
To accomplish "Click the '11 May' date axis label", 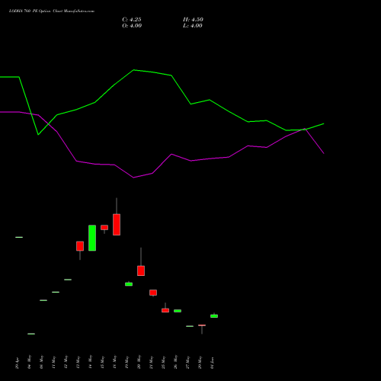I will tap(53, 362).
